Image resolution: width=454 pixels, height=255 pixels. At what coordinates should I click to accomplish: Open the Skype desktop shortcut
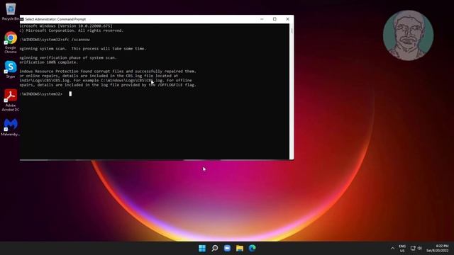pyautogui.click(x=11, y=69)
